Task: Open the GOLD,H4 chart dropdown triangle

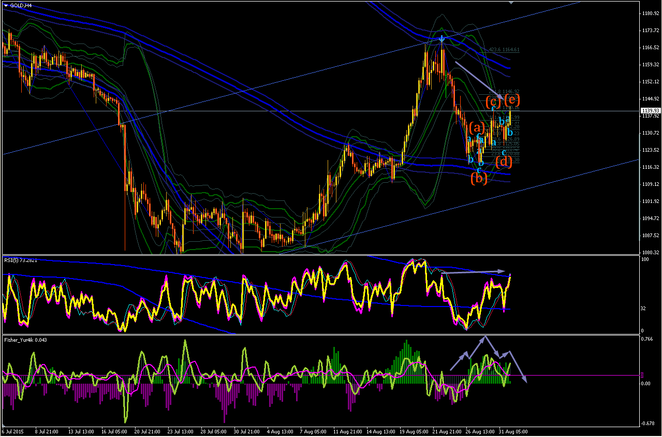Action: (x=6, y=5)
